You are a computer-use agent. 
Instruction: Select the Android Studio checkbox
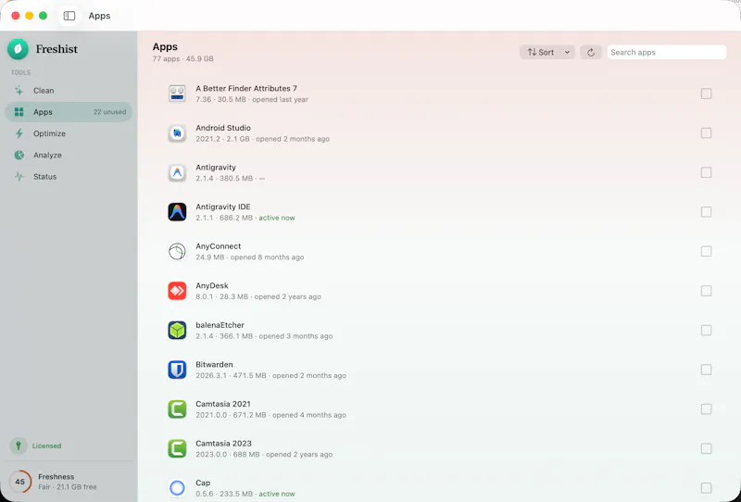706,133
